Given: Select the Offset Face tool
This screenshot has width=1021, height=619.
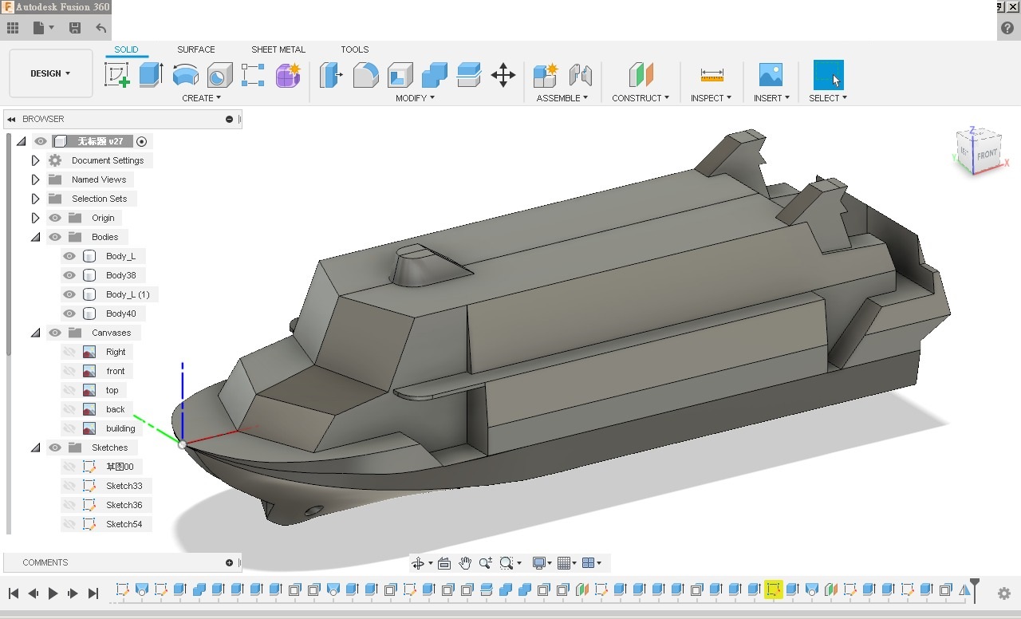Looking at the screenshot, I should pyautogui.click(x=469, y=75).
